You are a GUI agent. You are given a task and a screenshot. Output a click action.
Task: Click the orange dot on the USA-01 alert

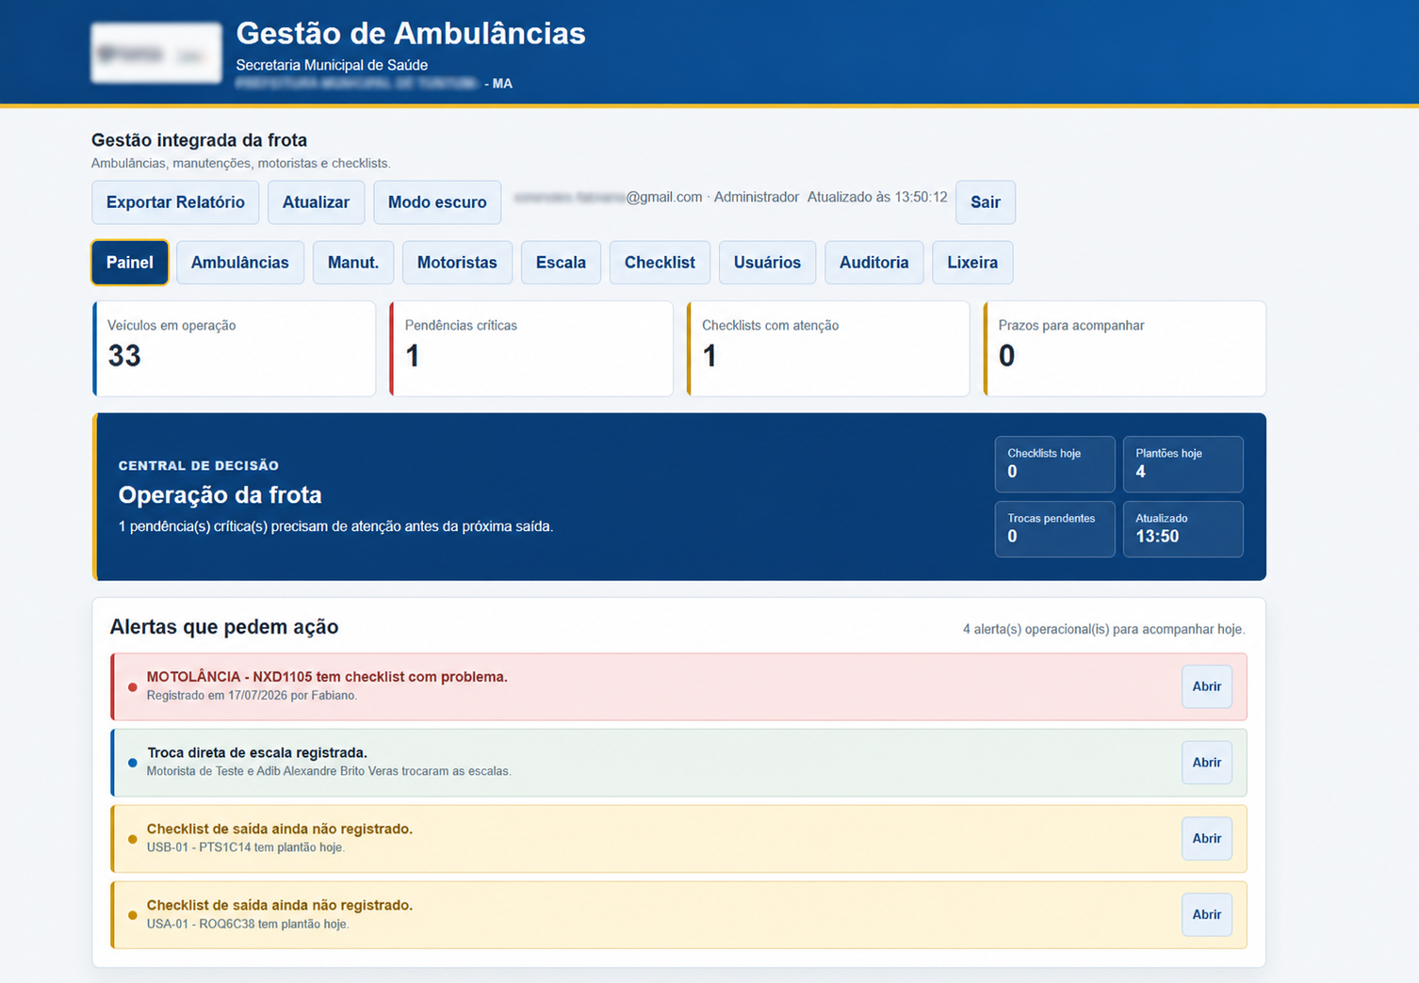132,915
